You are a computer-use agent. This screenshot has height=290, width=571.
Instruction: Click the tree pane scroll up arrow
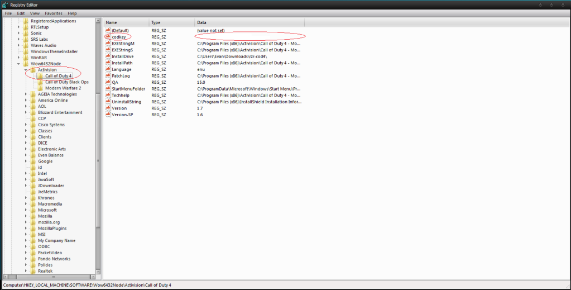(98, 21)
